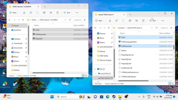Expand OneDrive in the navigation pane
Viewport: 178px width, 100px height.
coord(9,30)
